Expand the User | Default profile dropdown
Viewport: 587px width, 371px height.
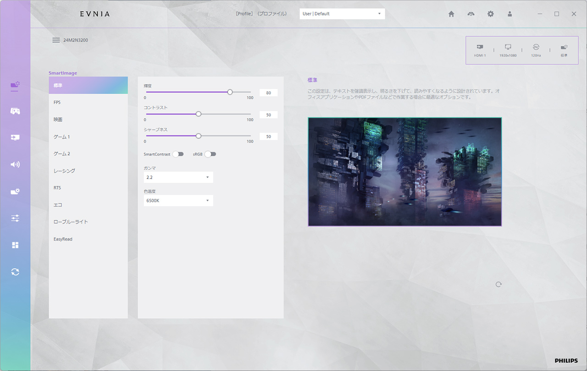[x=342, y=14]
